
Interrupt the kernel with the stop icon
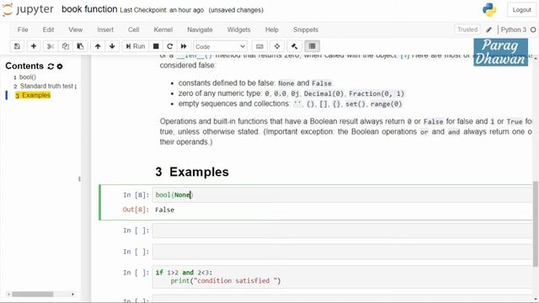(x=156, y=46)
